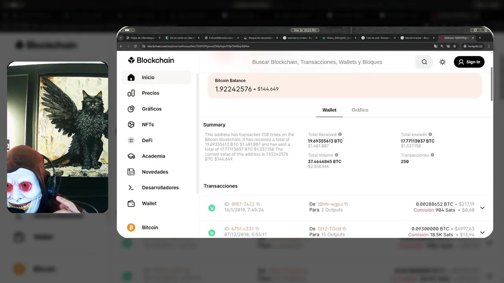Click the Sign In button

point(469,62)
